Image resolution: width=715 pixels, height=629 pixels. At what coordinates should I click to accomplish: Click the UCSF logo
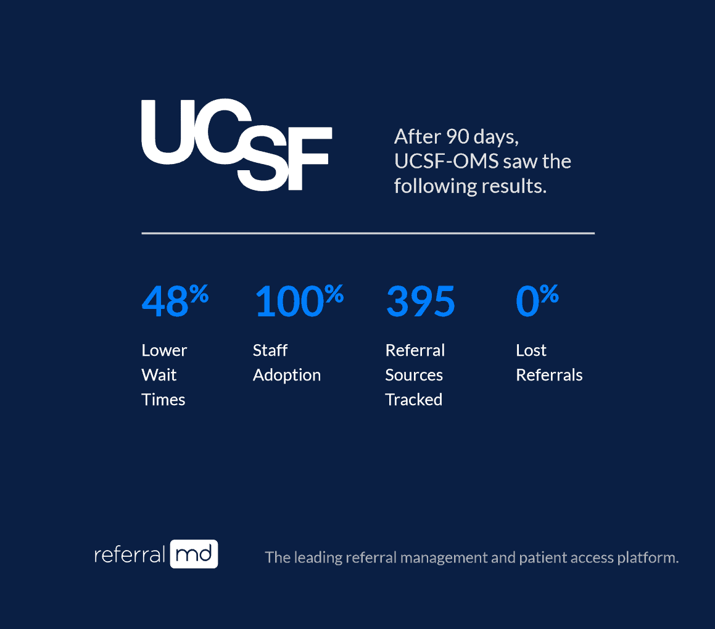tap(237, 145)
